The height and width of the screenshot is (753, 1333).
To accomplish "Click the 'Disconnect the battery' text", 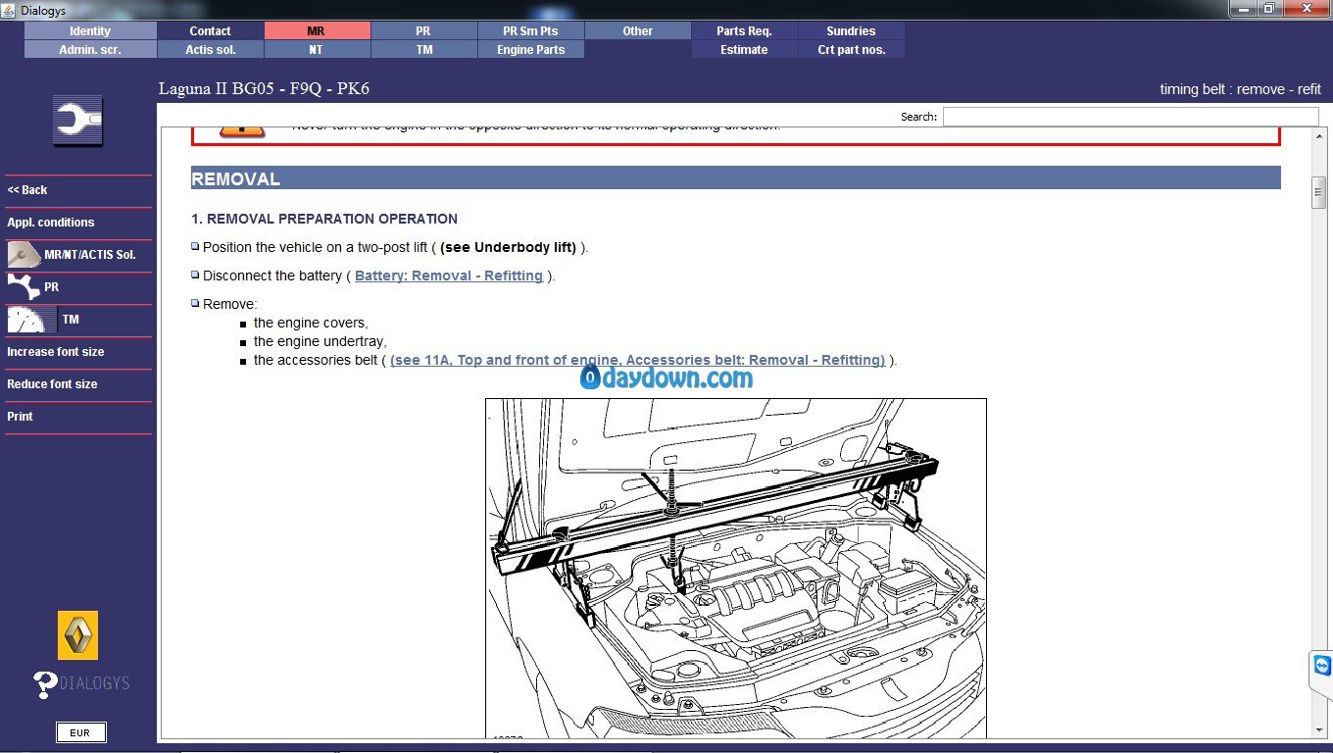I will [272, 276].
